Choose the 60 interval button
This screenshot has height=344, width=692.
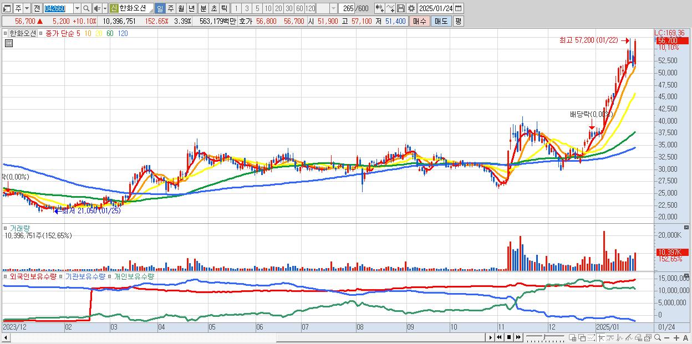[299, 8]
